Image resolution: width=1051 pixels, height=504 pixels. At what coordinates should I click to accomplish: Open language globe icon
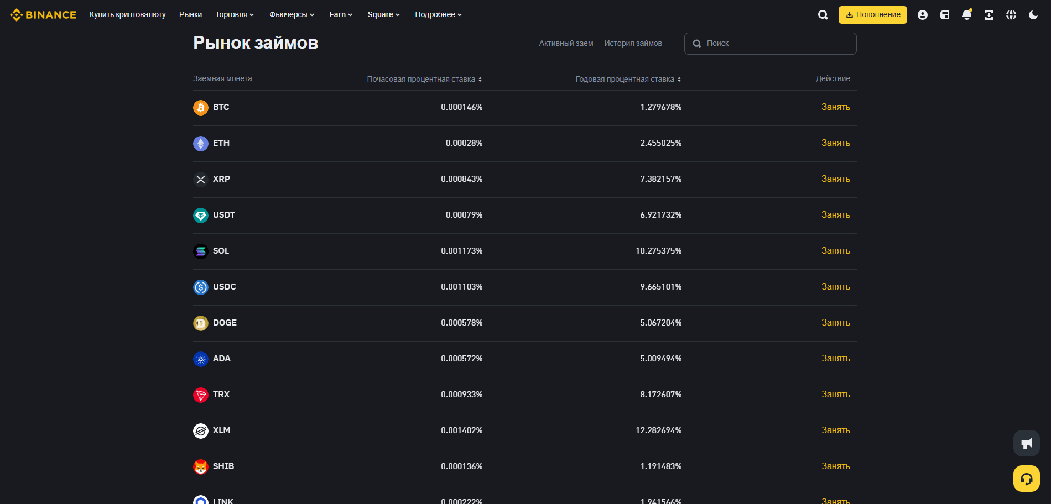[1011, 15]
